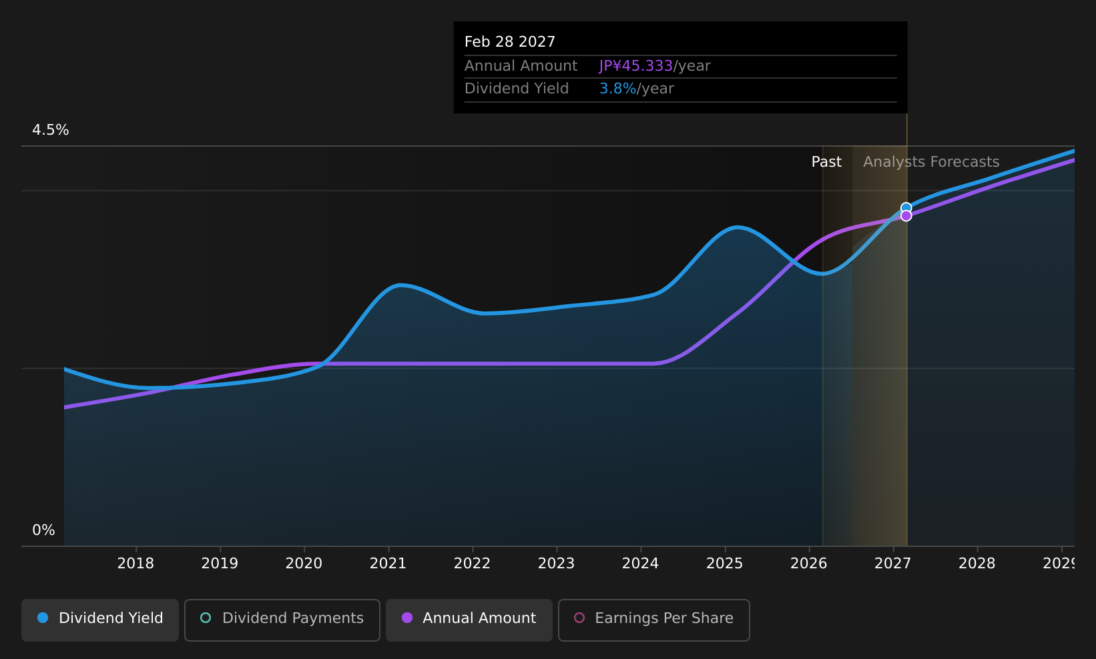Click the 2028 x-axis label
Screen dimensions: 1096x659
(x=977, y=564)
